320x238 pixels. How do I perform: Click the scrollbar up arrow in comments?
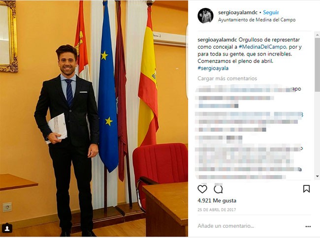pos(318,35)
